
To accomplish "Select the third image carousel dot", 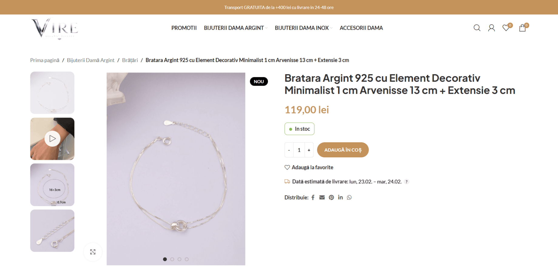I will 179,259.
